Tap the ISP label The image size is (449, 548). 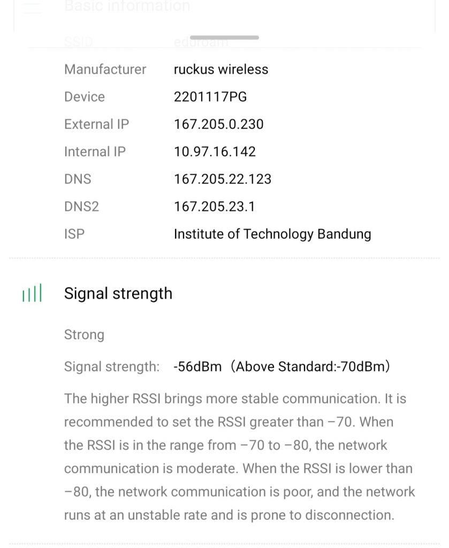click(x=74, y=234)
